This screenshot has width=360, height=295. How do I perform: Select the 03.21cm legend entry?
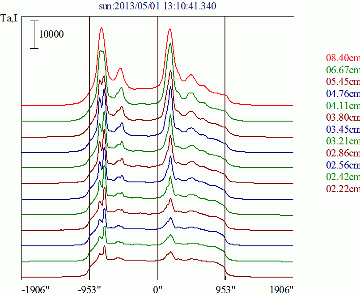click(343, 141)
